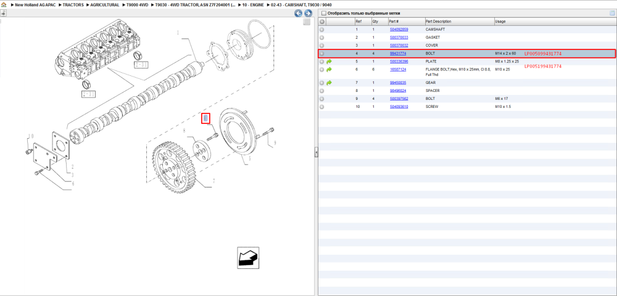Open part number link 504093610
The width and height of the screenshot is (617, 296).
399,107
